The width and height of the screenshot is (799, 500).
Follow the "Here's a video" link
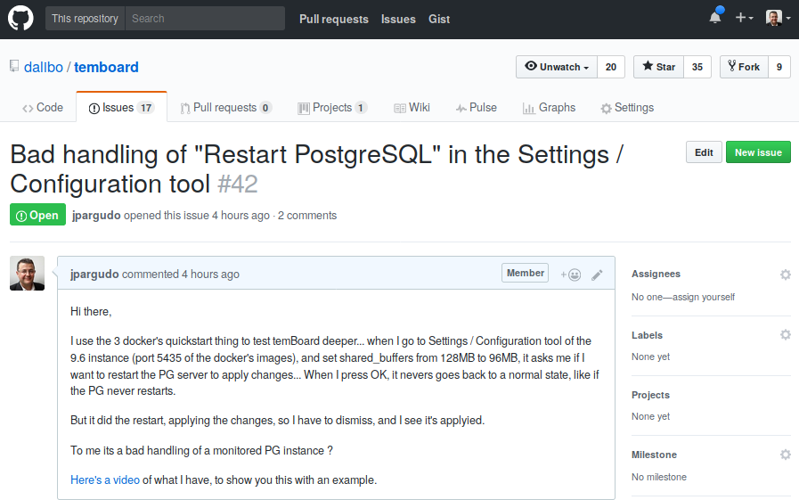(105, 480)
